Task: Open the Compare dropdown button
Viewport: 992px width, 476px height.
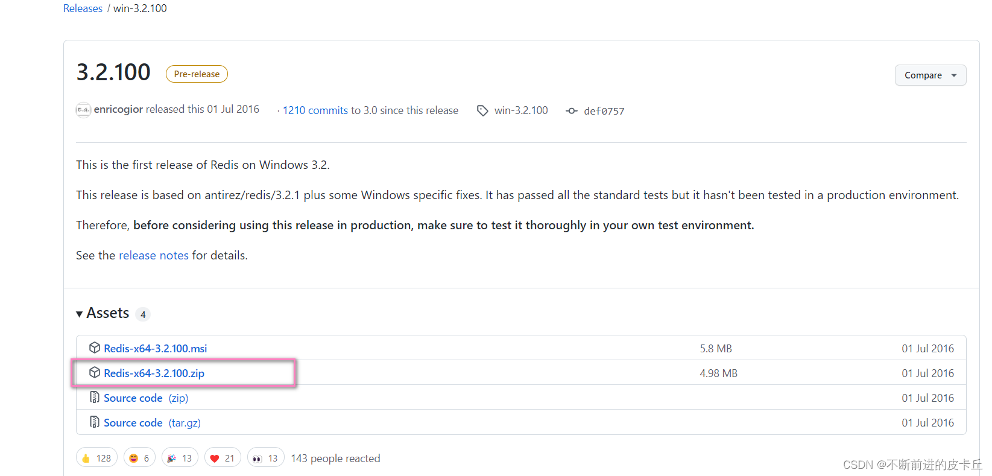Action: pyautogui.click(x=930, y=75)
